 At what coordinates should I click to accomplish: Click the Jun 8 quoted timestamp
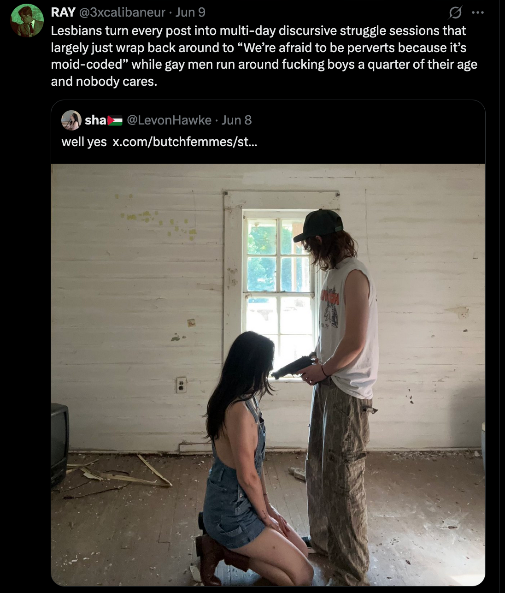coord(237,120)
